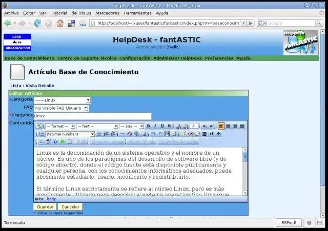Reload the page in Firefox
This screenshot has height=231, width=328.
click(37, 23)
